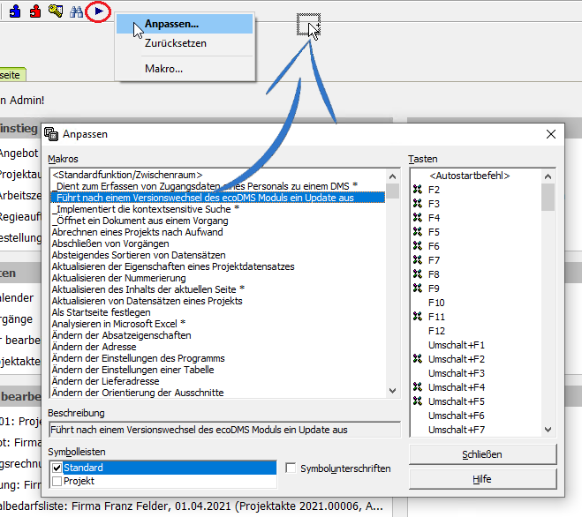Click the Hilfe button
Viewport: 582px width, 517px height.
[x=481, y=480]
